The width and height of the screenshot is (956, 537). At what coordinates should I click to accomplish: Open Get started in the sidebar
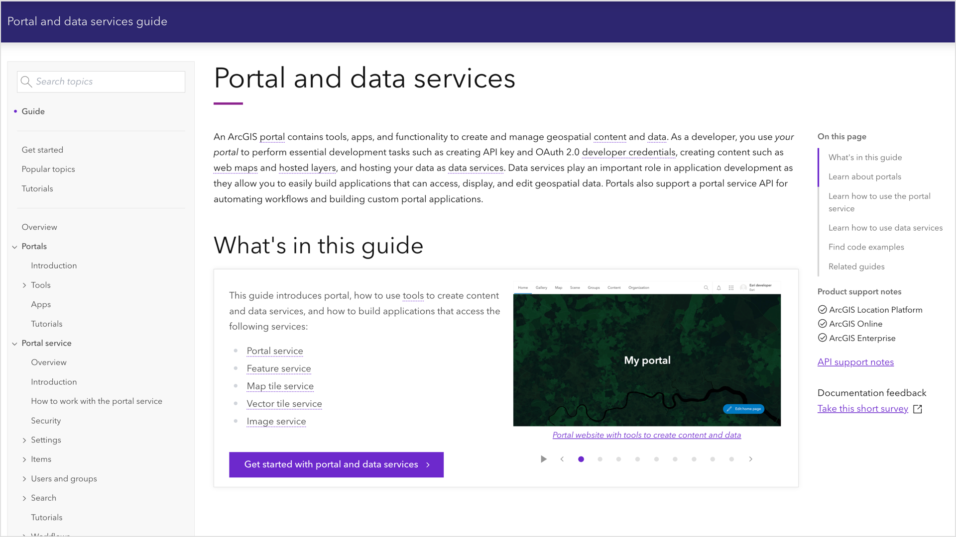coord(42,150)
